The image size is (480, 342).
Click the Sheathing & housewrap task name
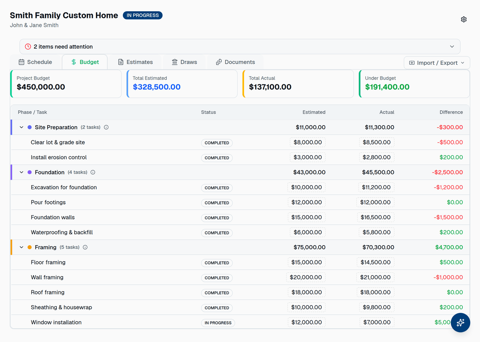tap(61, 307)
